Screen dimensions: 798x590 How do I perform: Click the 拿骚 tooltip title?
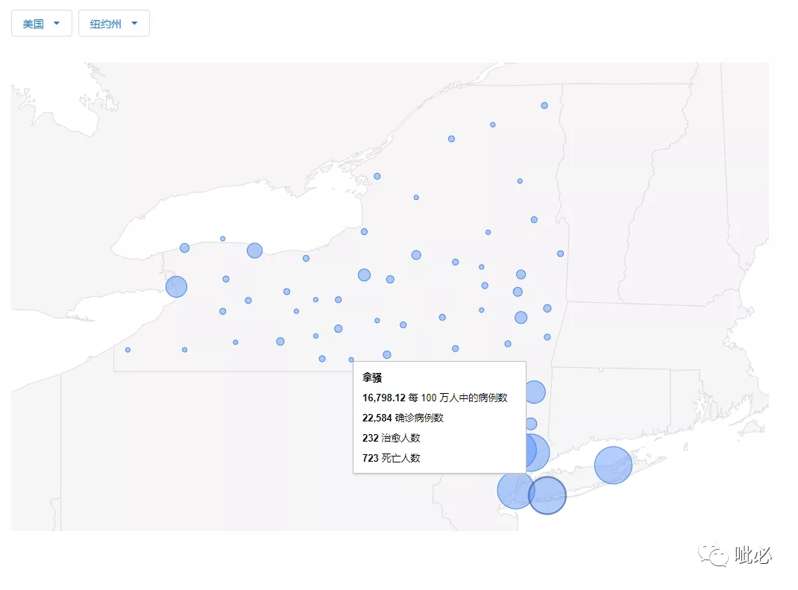(372, 377)
